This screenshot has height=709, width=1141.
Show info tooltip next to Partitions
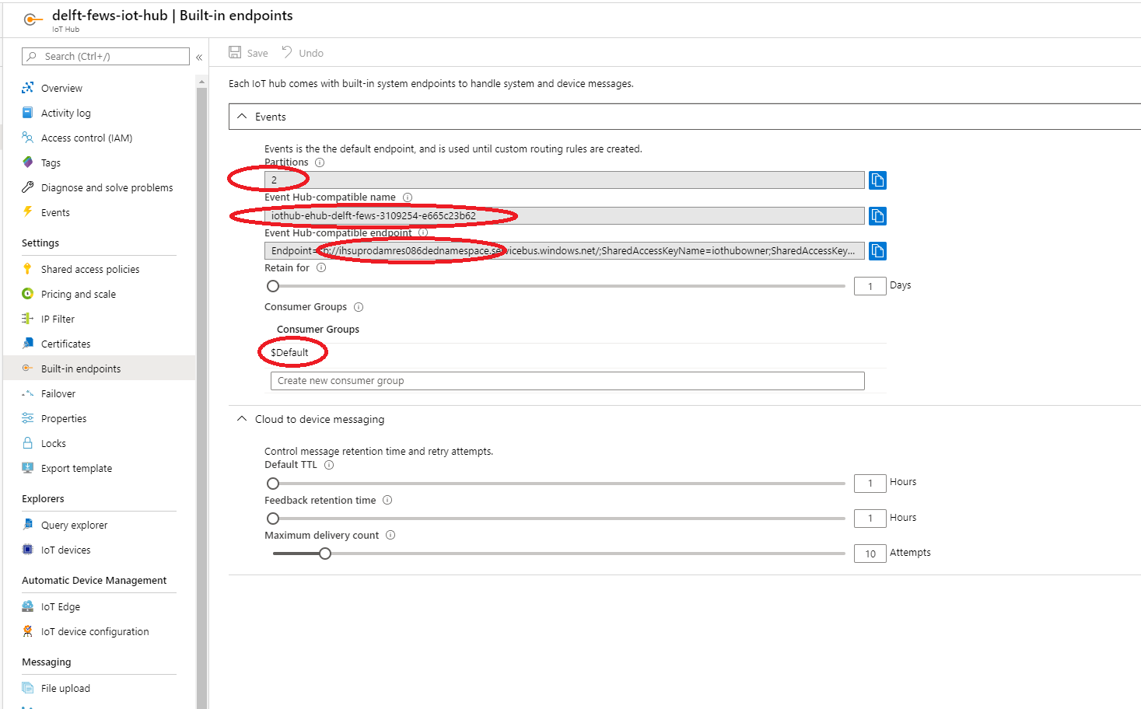[x=320, y=162]
